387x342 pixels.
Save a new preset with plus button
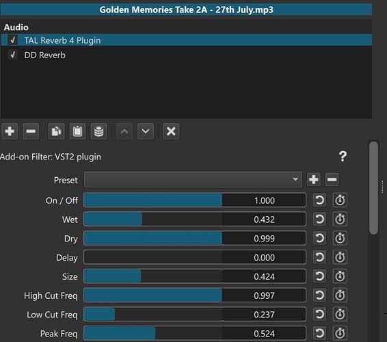coord(314,179)
